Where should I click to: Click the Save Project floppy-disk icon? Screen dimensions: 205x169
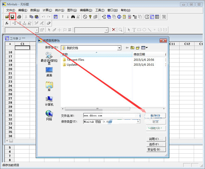coord(12,17)
